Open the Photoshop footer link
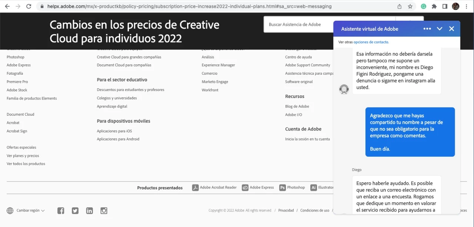Image resolution: width=474 pixels, height=227 pixels. coord(16,57)
